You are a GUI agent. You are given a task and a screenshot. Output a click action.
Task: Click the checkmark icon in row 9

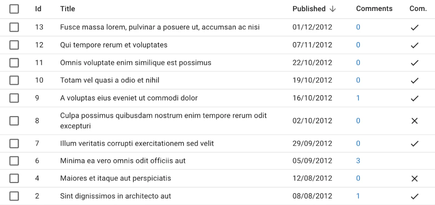pyautogui.click(x=414, y=98)
